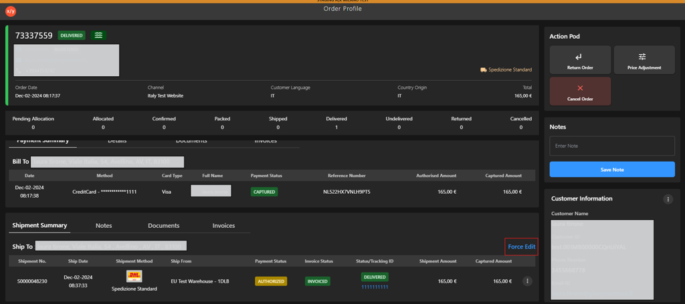Image resolution: width=685 pixels, height=304 pixels.
Task: Click the DELIVERED shipment status badge
Action: tap(375, 277)
